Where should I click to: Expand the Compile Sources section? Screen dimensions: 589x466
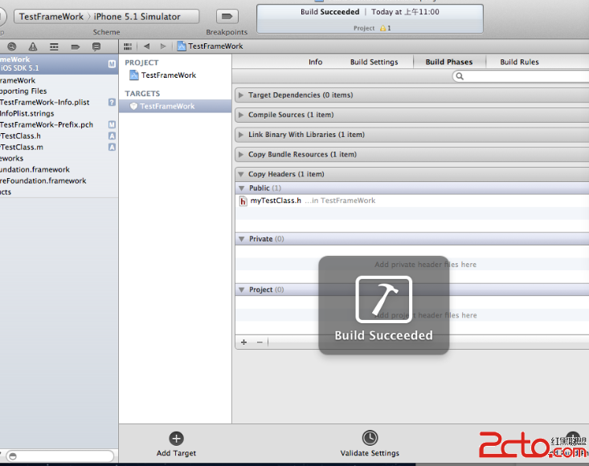[x=241, y=115]
